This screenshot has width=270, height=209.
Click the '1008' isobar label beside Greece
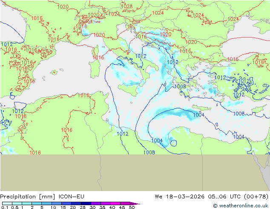point(180,86)
